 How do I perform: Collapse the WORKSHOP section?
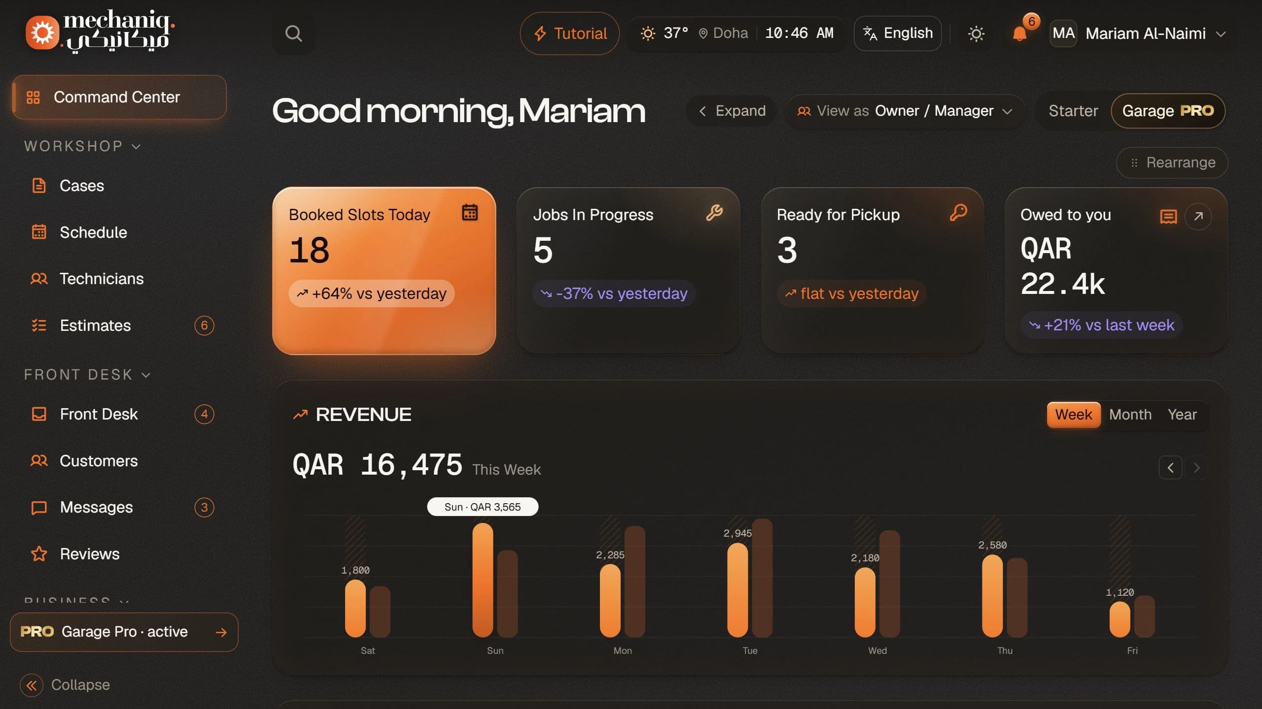click(83, 146)
